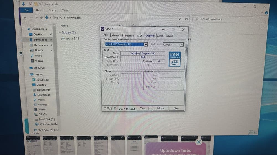Viewport: 277px width, 155px height.
Task: Refresh the Downloads folder view
Action: pyautogui.click(x=186, y=19)
